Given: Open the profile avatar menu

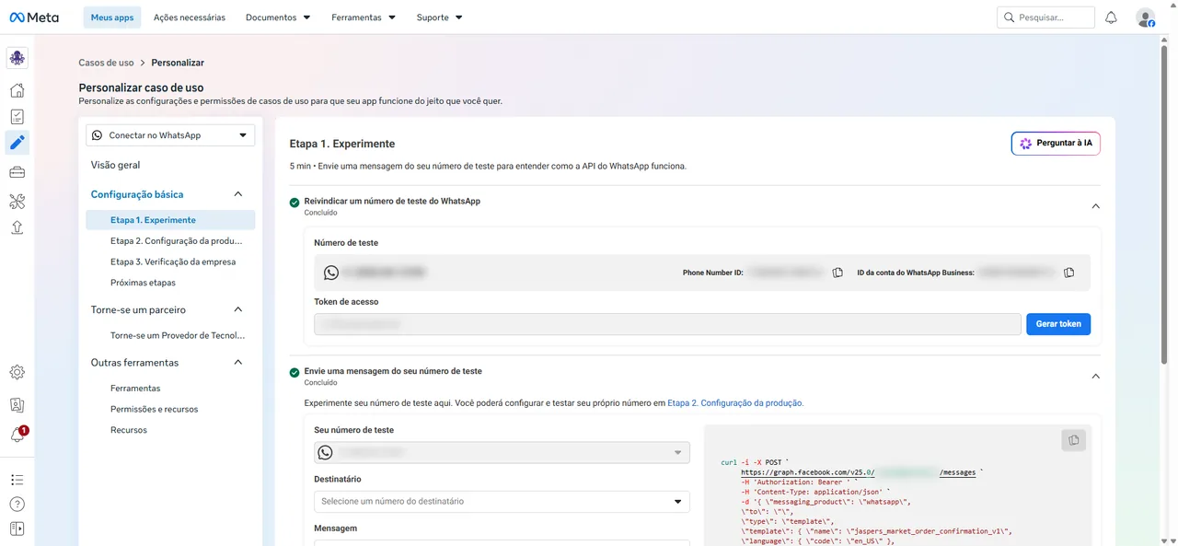Looking at the screenshot, I should click(1145, 17).
